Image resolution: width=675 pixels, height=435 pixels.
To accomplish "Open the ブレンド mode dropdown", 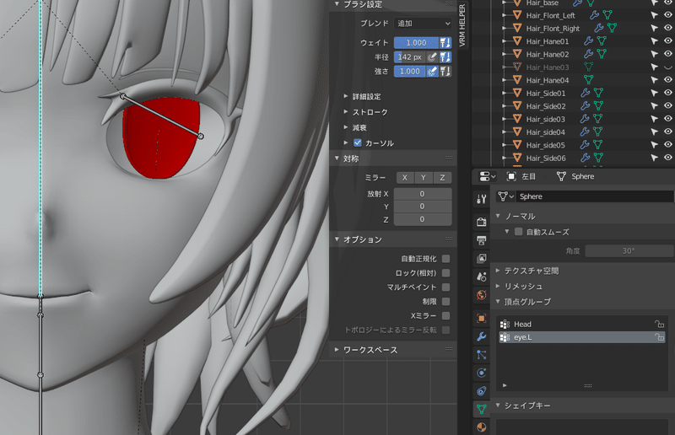I will coord(423,24).
